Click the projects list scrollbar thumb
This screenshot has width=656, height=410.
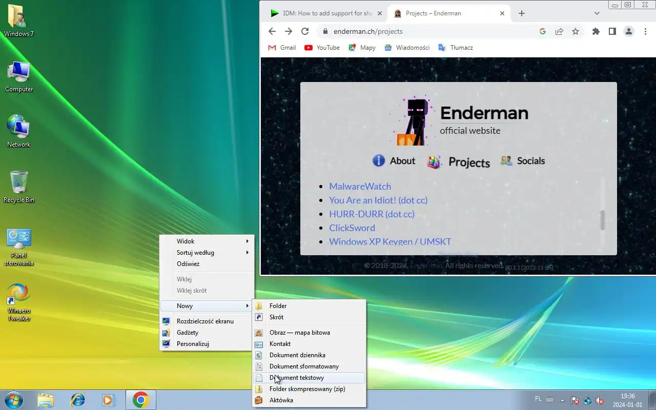point(603,220)
